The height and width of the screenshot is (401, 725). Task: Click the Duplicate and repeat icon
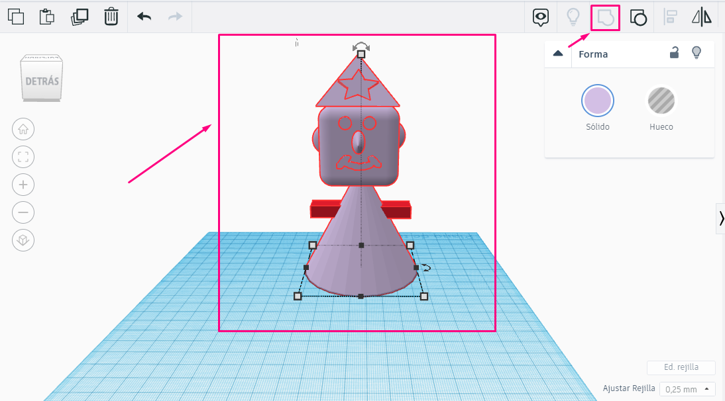[80, 17]
